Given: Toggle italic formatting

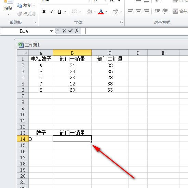Looking at the screenshot, I should click(x=52, y=12).
